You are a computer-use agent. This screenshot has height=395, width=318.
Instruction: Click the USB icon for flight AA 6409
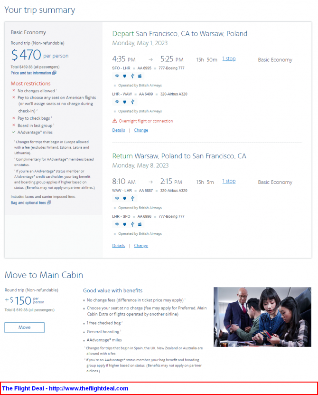click(132, 102)
